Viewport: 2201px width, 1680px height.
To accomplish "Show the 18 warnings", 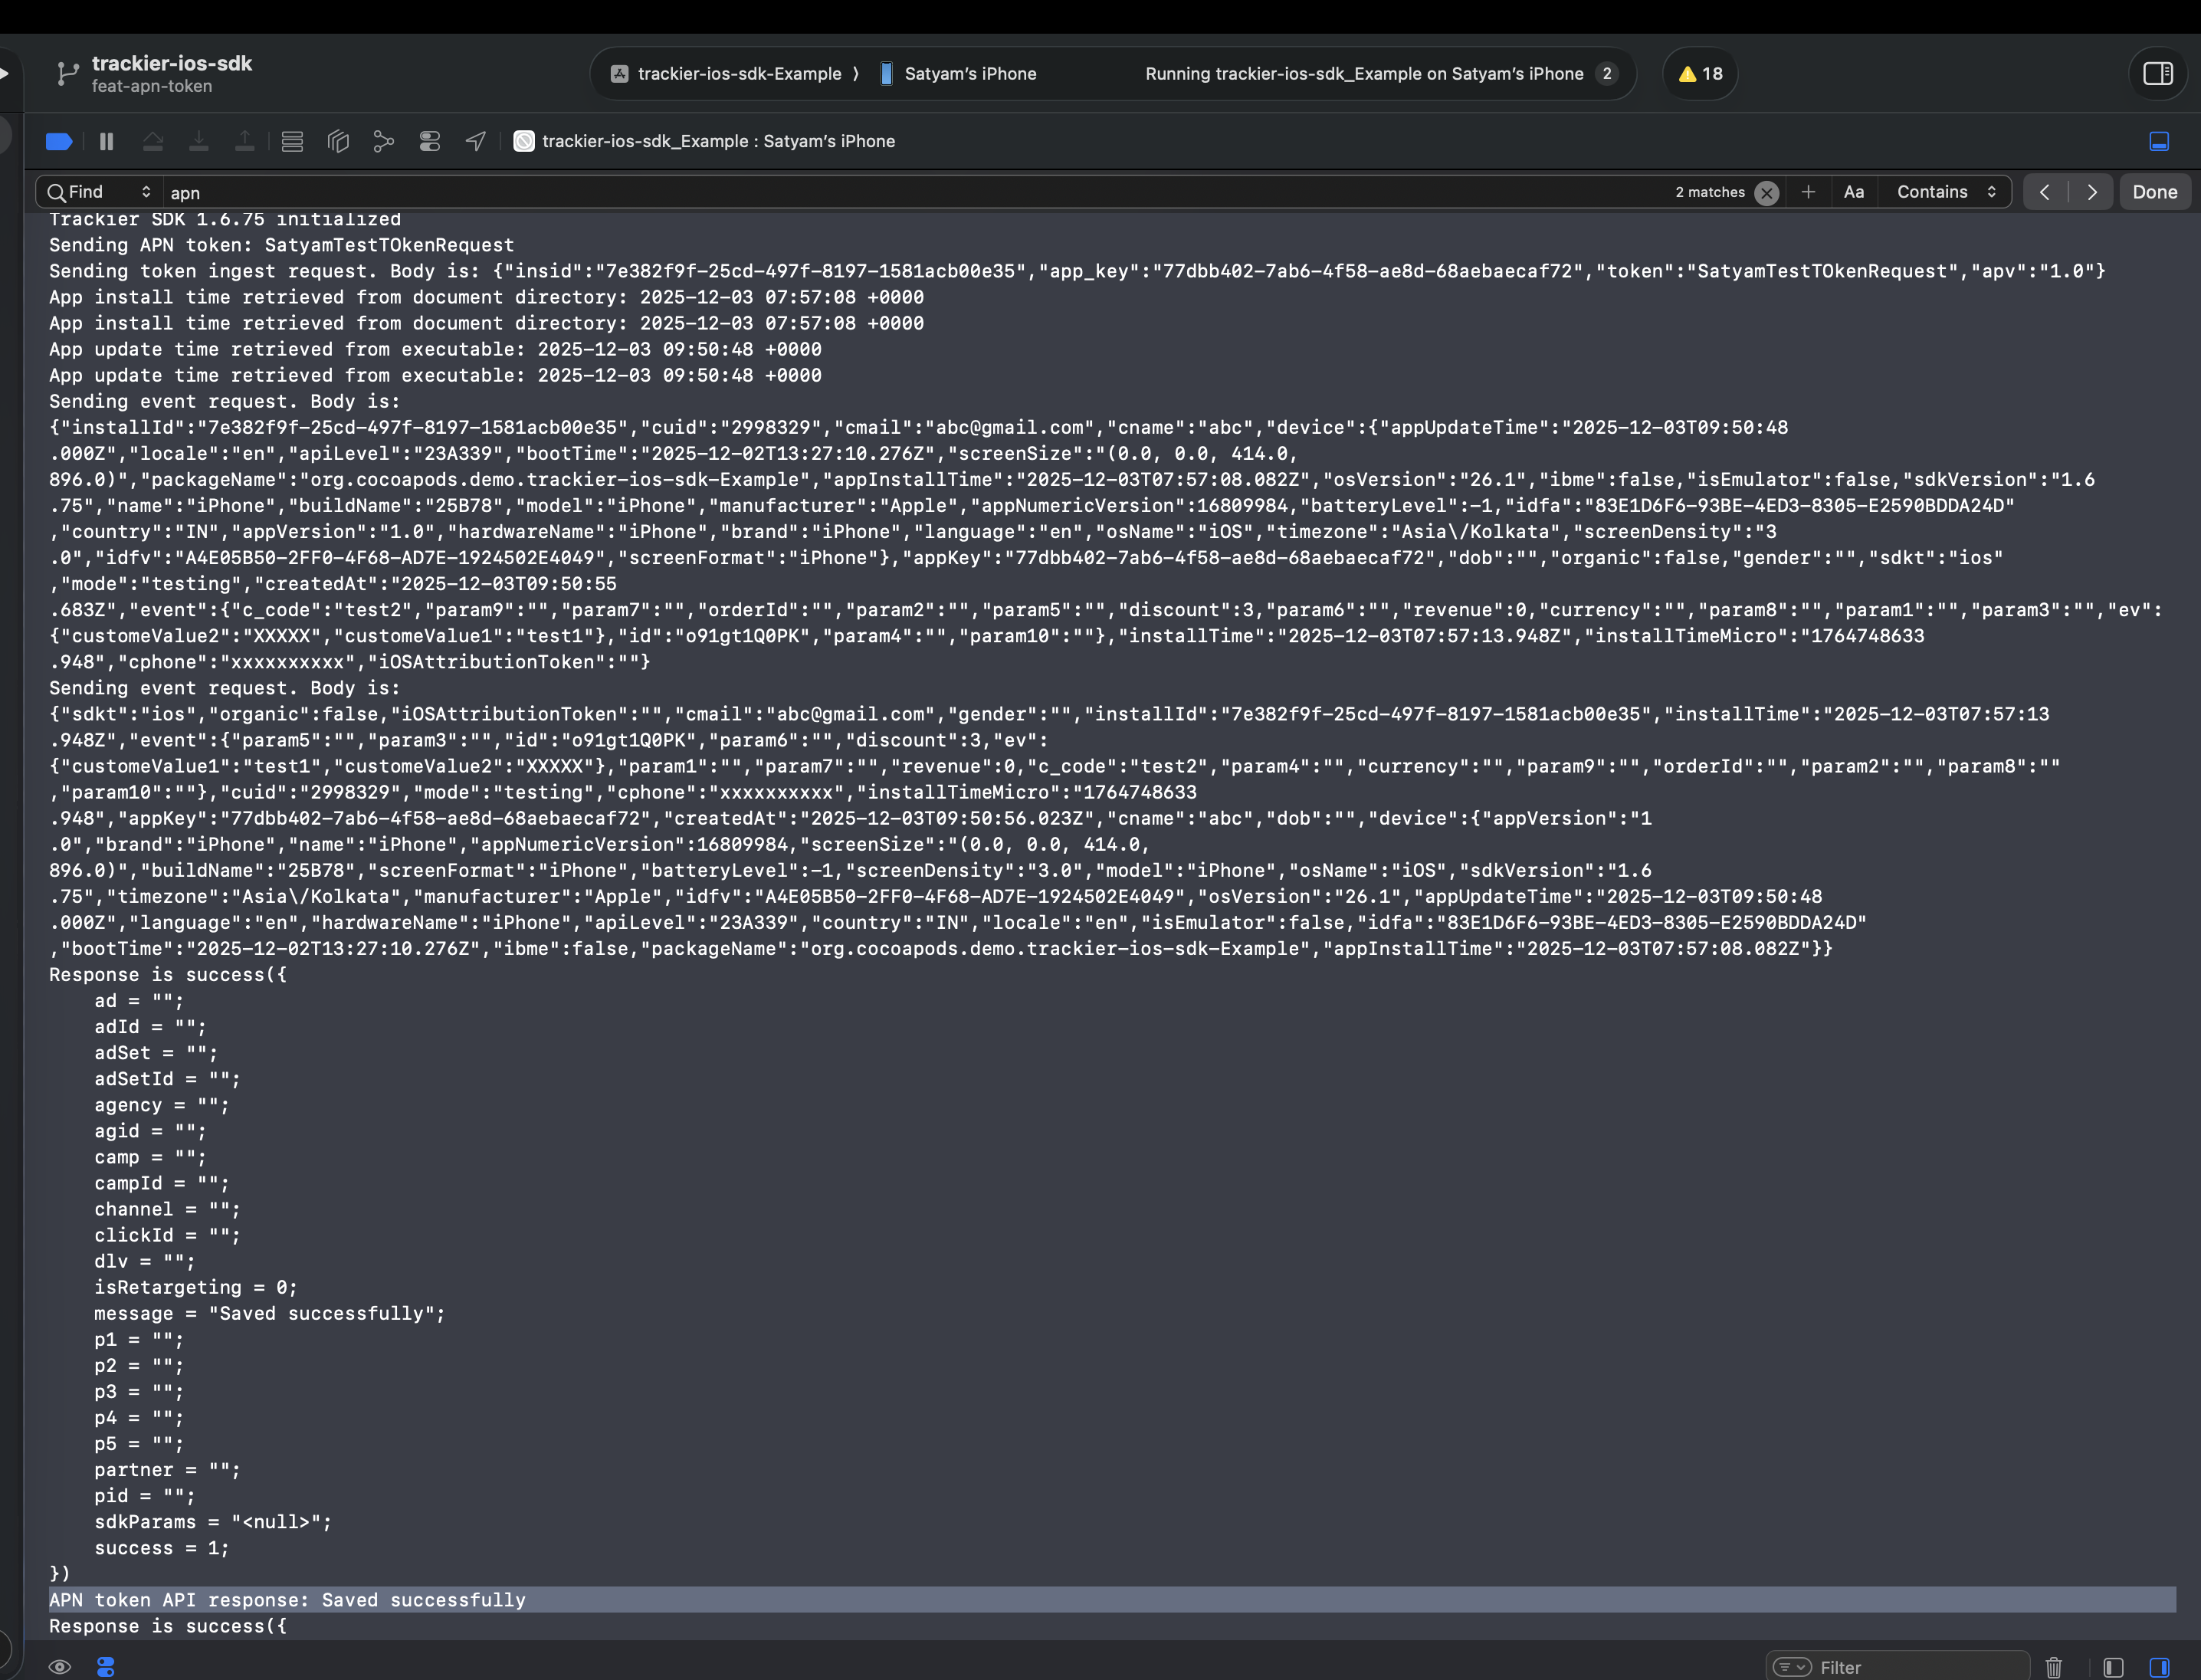I will coord(1698,73).
